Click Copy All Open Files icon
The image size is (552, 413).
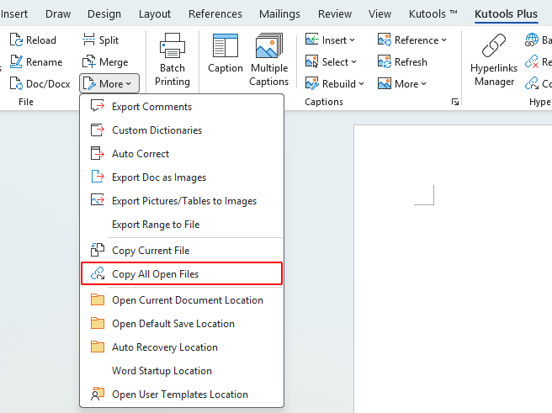click(x=97, y=273)
